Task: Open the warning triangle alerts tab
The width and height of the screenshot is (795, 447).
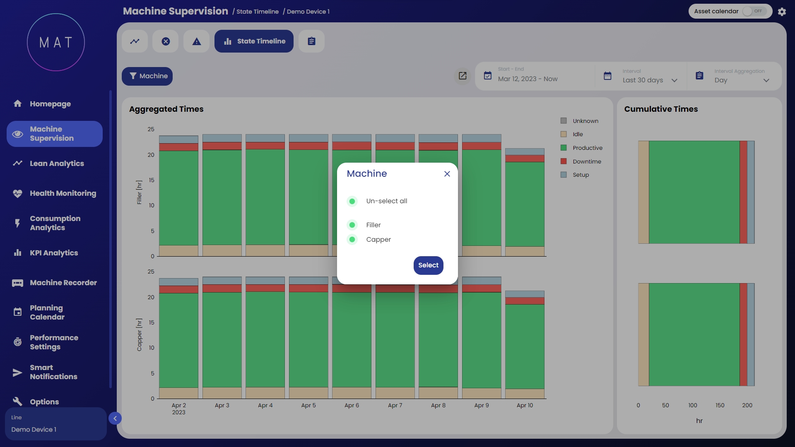Action: [197, 41]
